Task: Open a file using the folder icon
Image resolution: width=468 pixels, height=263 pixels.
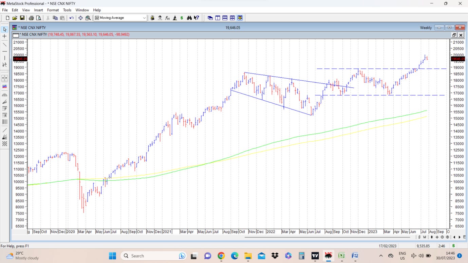Action: pos(15,18)
